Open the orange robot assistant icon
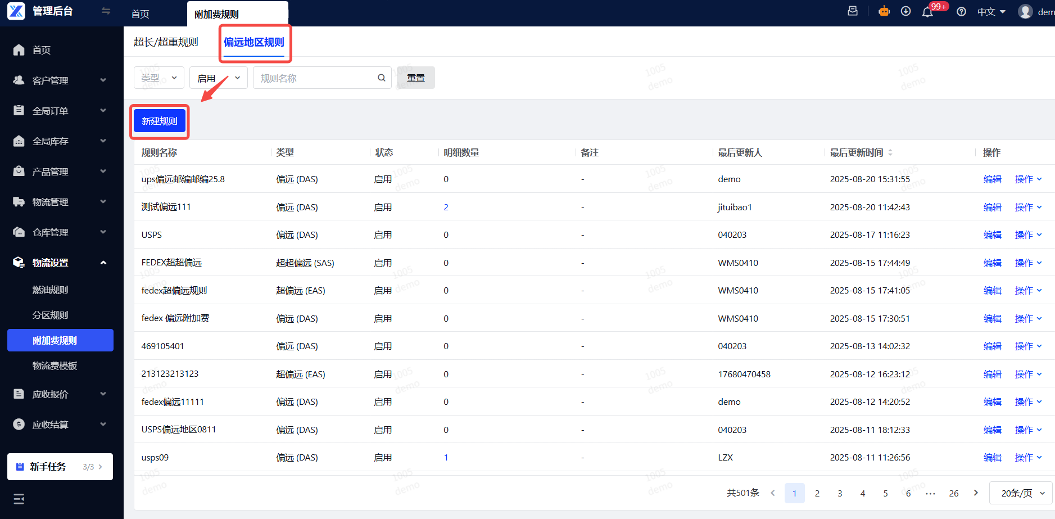Screen dimensions: 1055x519 tap(884, 11)
